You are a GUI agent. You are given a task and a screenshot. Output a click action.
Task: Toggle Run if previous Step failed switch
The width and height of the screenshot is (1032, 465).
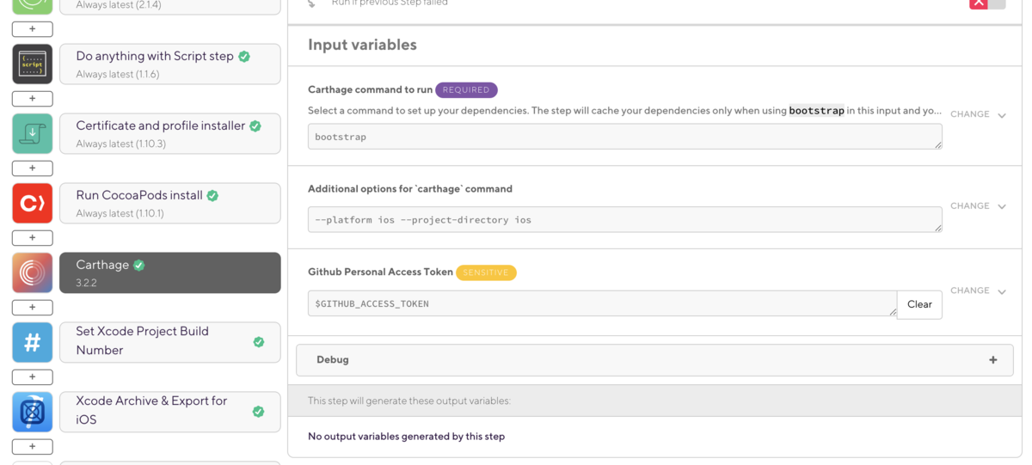(x=986, y=3)
